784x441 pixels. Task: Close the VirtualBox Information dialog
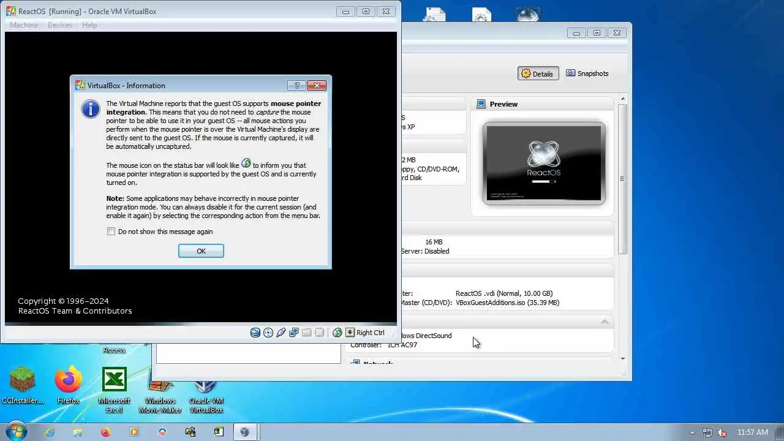click(x=316, y=86)
